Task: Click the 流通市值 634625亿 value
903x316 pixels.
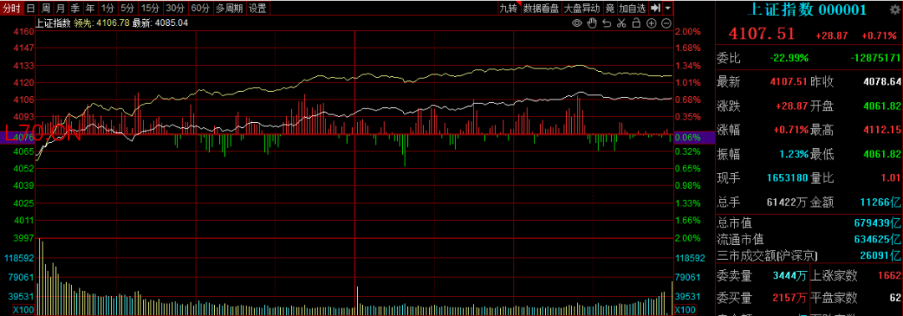Action: pos(878,239)
